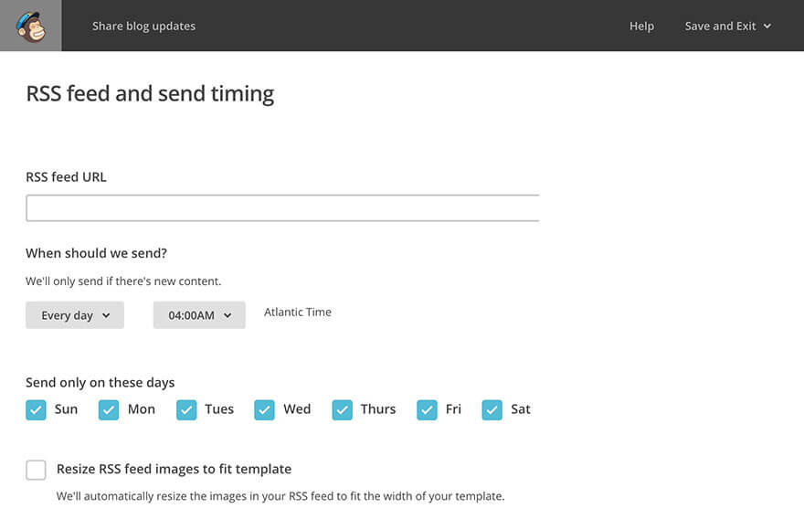
Task: Uncheck the Sat checkbox
Action: tap(492, 409)
